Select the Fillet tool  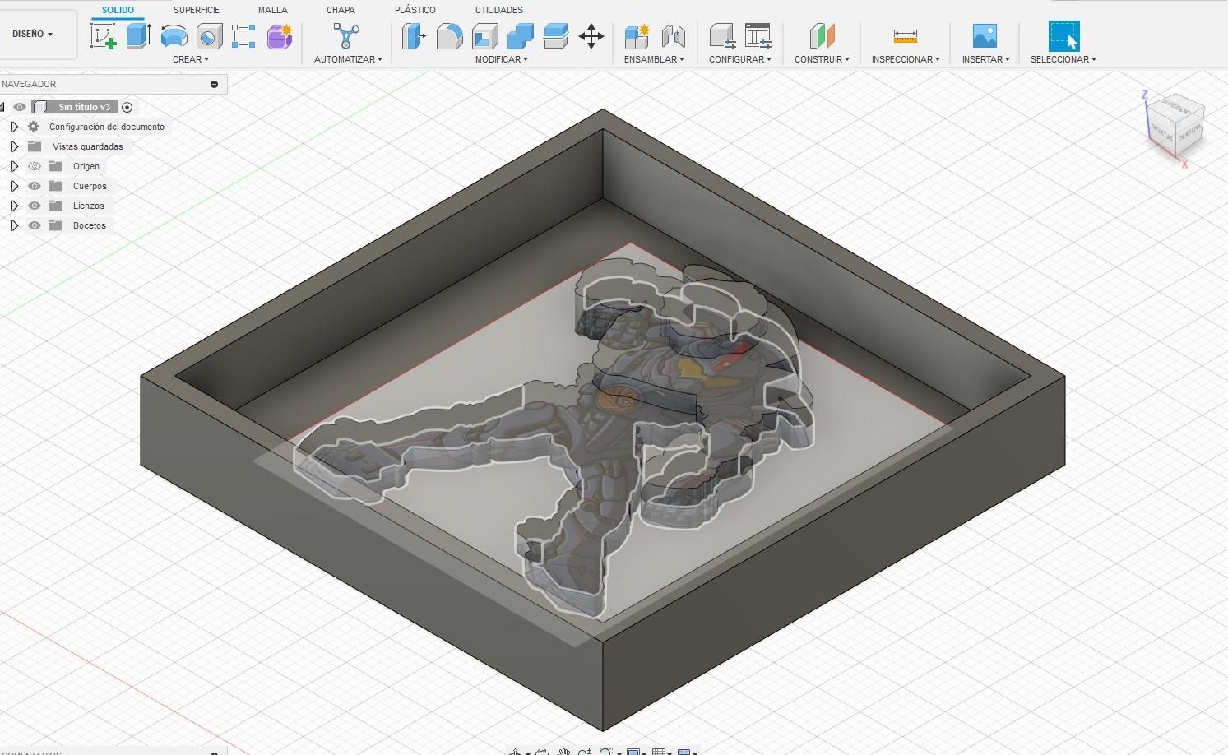[x=448, y=36]
